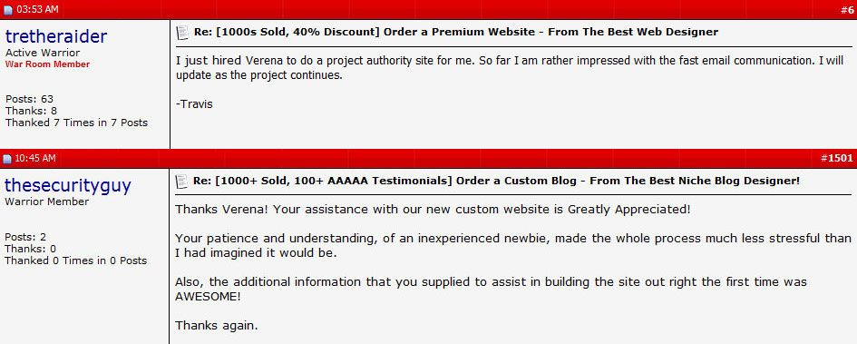857x344 pixels.
Task: Open post permalink #1501
Action: pos(837,159)
